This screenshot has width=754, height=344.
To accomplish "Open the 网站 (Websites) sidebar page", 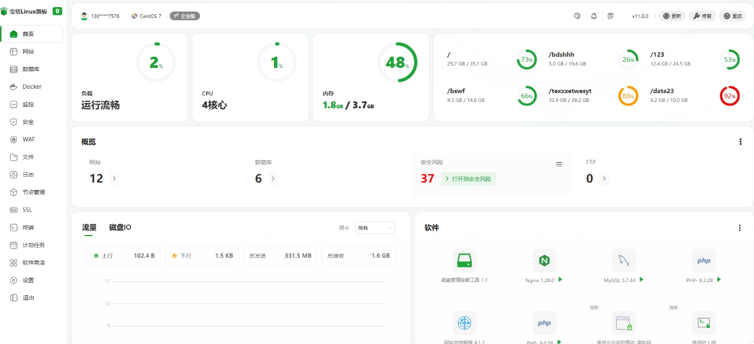I will 32,51.
